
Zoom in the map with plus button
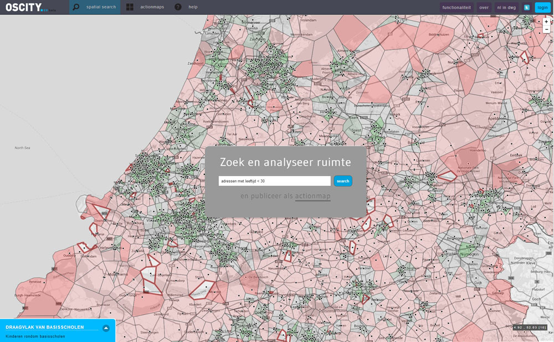[546, 22]
